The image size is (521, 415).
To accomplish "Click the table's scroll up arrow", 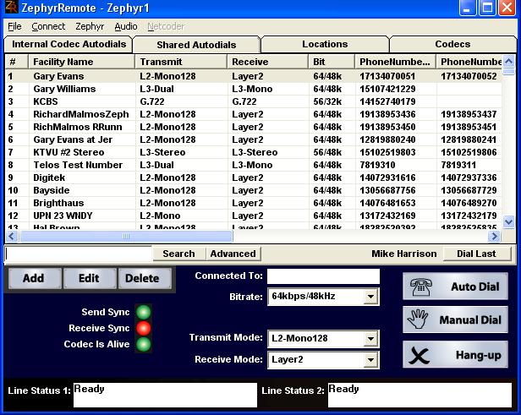I will pyautogui.click(x=508, y=61).
